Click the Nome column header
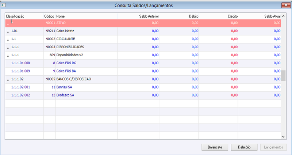The width and height of the screenshot is (292, 155). click(x=87, y=16)
